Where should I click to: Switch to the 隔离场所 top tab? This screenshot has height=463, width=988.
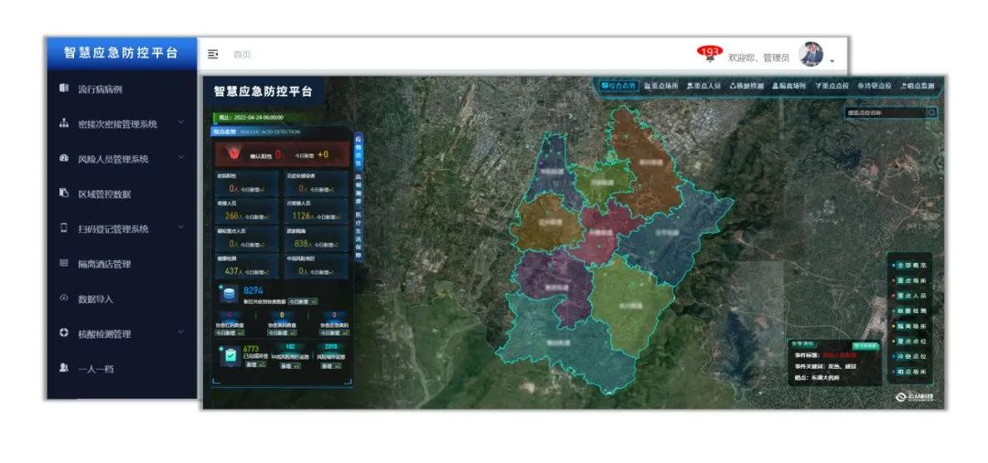point(789,86)
